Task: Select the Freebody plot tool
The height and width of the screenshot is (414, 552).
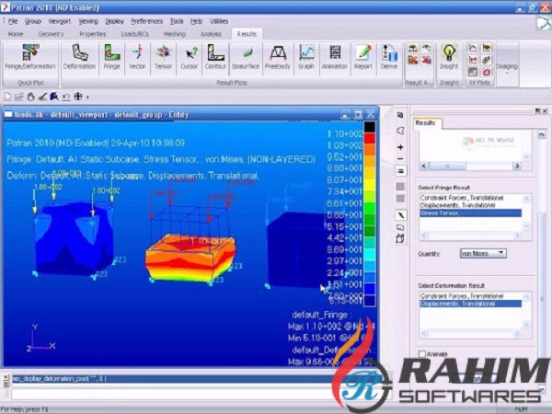Action: point(278,57)
